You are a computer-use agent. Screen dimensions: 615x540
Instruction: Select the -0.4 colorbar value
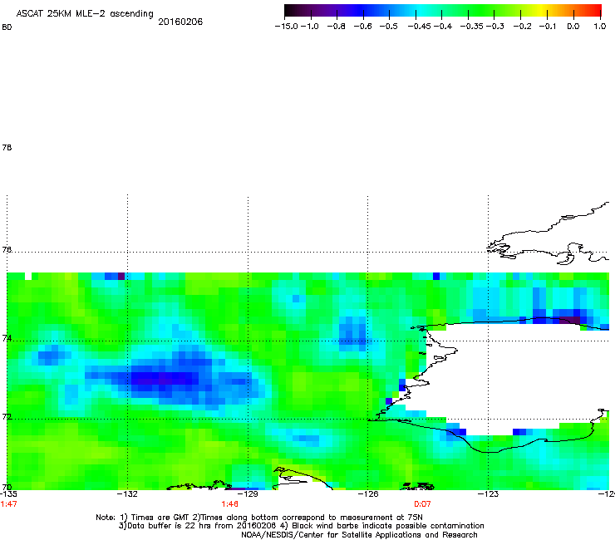coord(442,27)
